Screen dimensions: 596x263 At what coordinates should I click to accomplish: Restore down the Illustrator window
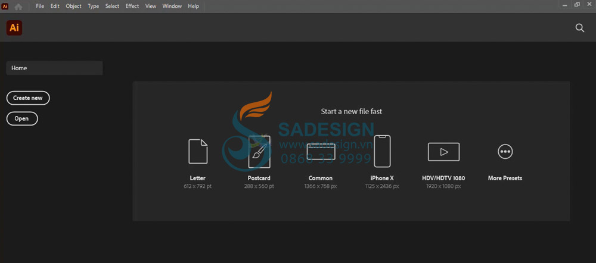(577, 5)
